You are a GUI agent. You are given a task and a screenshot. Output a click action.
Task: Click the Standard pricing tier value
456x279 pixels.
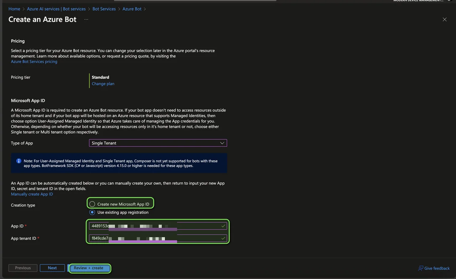click(x=100, y=77)
